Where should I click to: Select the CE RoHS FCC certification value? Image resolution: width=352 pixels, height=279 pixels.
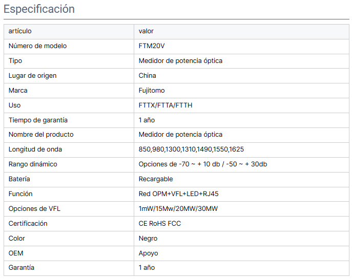click(x=160, y=224)
